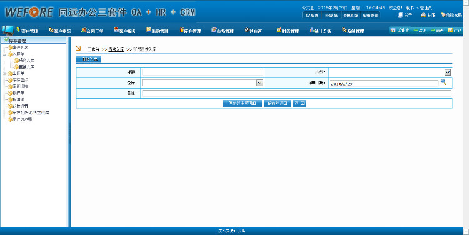Open 系统管理 with the wrench icon in navigation bar

353,31
